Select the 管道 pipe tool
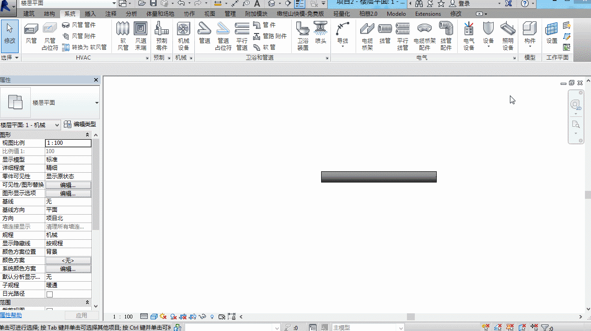 (x=205, y=33)
